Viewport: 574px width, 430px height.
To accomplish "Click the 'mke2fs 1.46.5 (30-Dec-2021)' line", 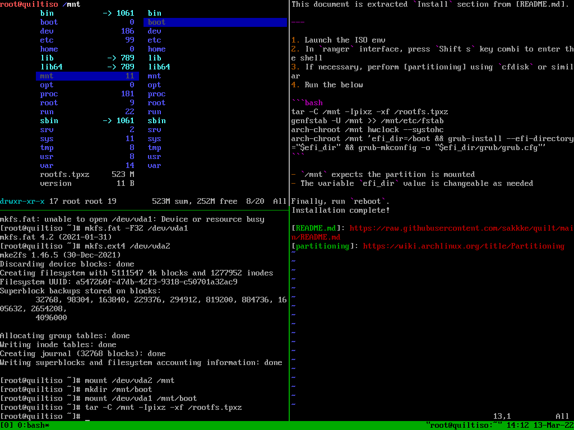I will coord(61,255).
